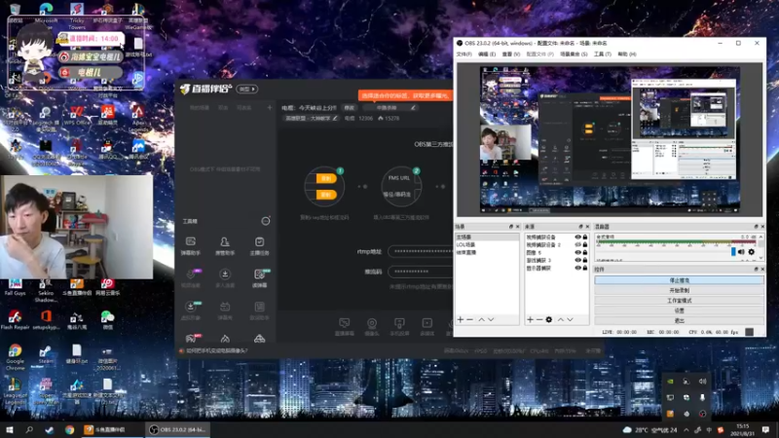
Task: Edit the stream title with the modify button
Action: (x=350, y=108)
